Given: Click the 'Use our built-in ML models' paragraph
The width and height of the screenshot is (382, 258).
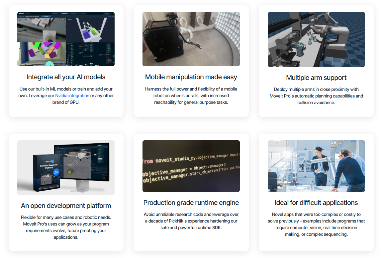Looking at the screenshot, I should tap(66, 96).
